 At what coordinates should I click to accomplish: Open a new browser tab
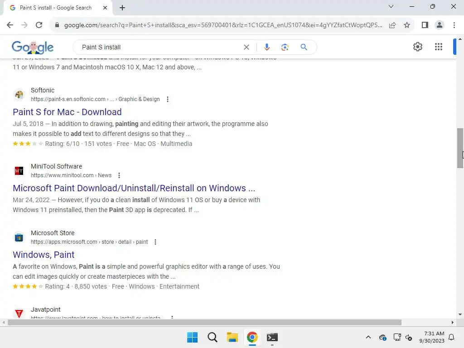coord(122,8)
